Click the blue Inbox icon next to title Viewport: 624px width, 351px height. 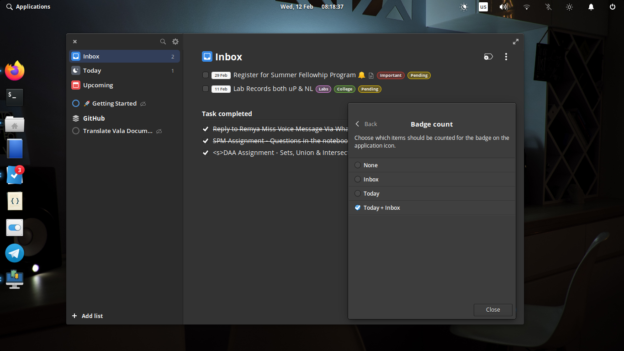pos(207,57)
